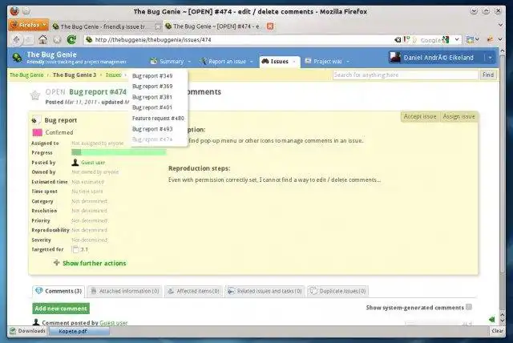This screenshot has width=513, height=343.
Task: Star issue #474 using the star icon
Action: [35, 95]
